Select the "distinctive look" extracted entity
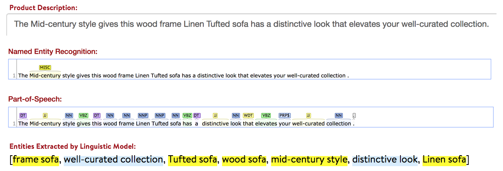Viewport: 503px width, 171px height. pyautogui.click(x=385, y=160)
